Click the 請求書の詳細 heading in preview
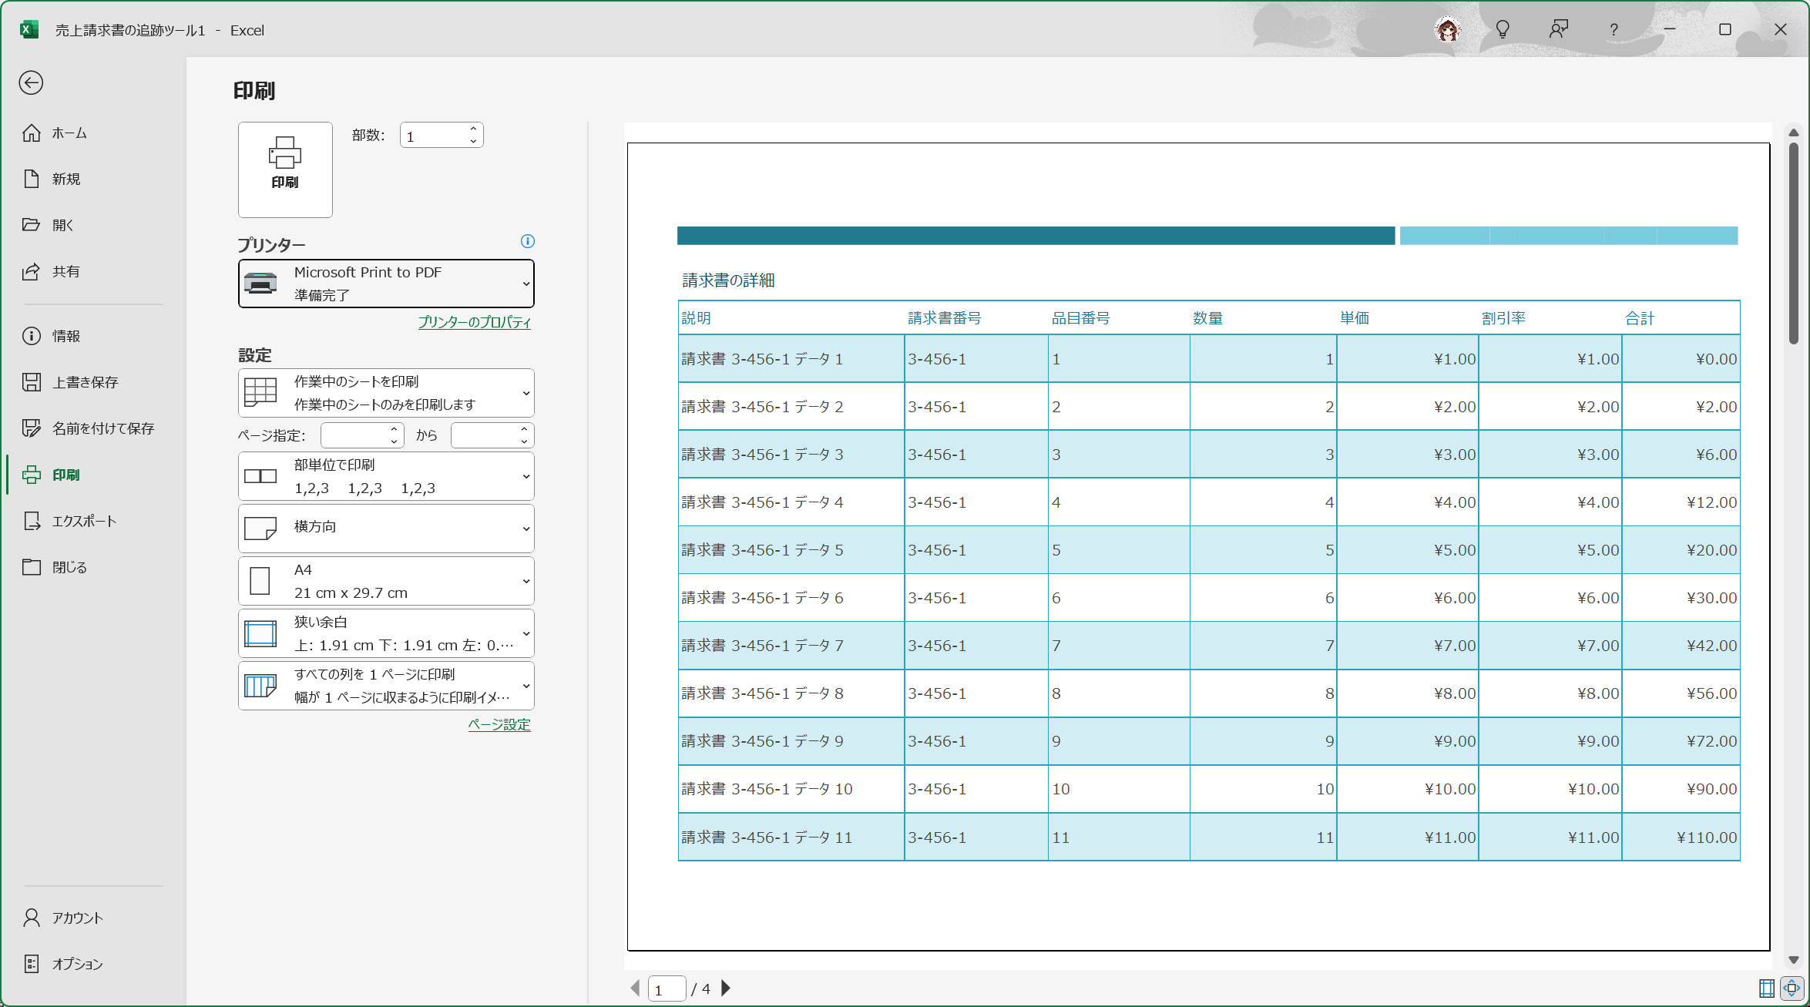The image size is (1810, 1007). 728,280
